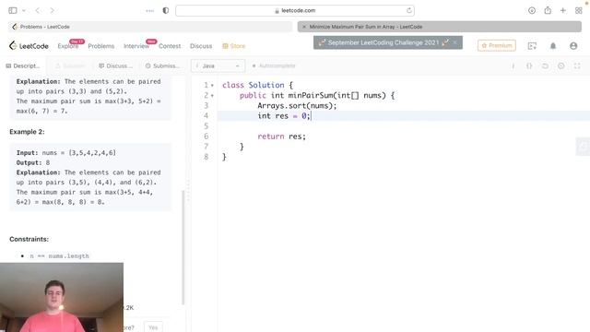Visit the Store link
This screenshot has height=332, width=590.
tap(233, 46)
